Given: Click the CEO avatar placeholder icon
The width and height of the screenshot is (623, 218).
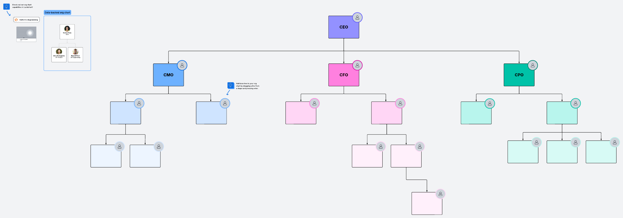Looking at the screenshot, I should pos(357,18).
